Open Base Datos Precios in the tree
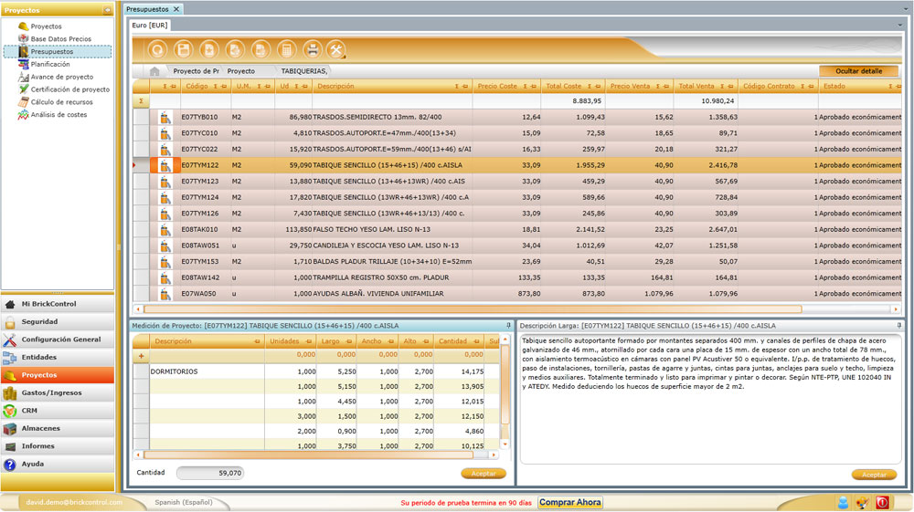 [60, 39]
